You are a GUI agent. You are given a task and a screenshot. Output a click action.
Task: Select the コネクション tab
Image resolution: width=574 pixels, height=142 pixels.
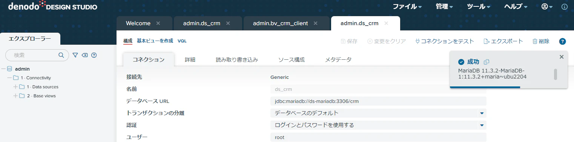(149, 59)
